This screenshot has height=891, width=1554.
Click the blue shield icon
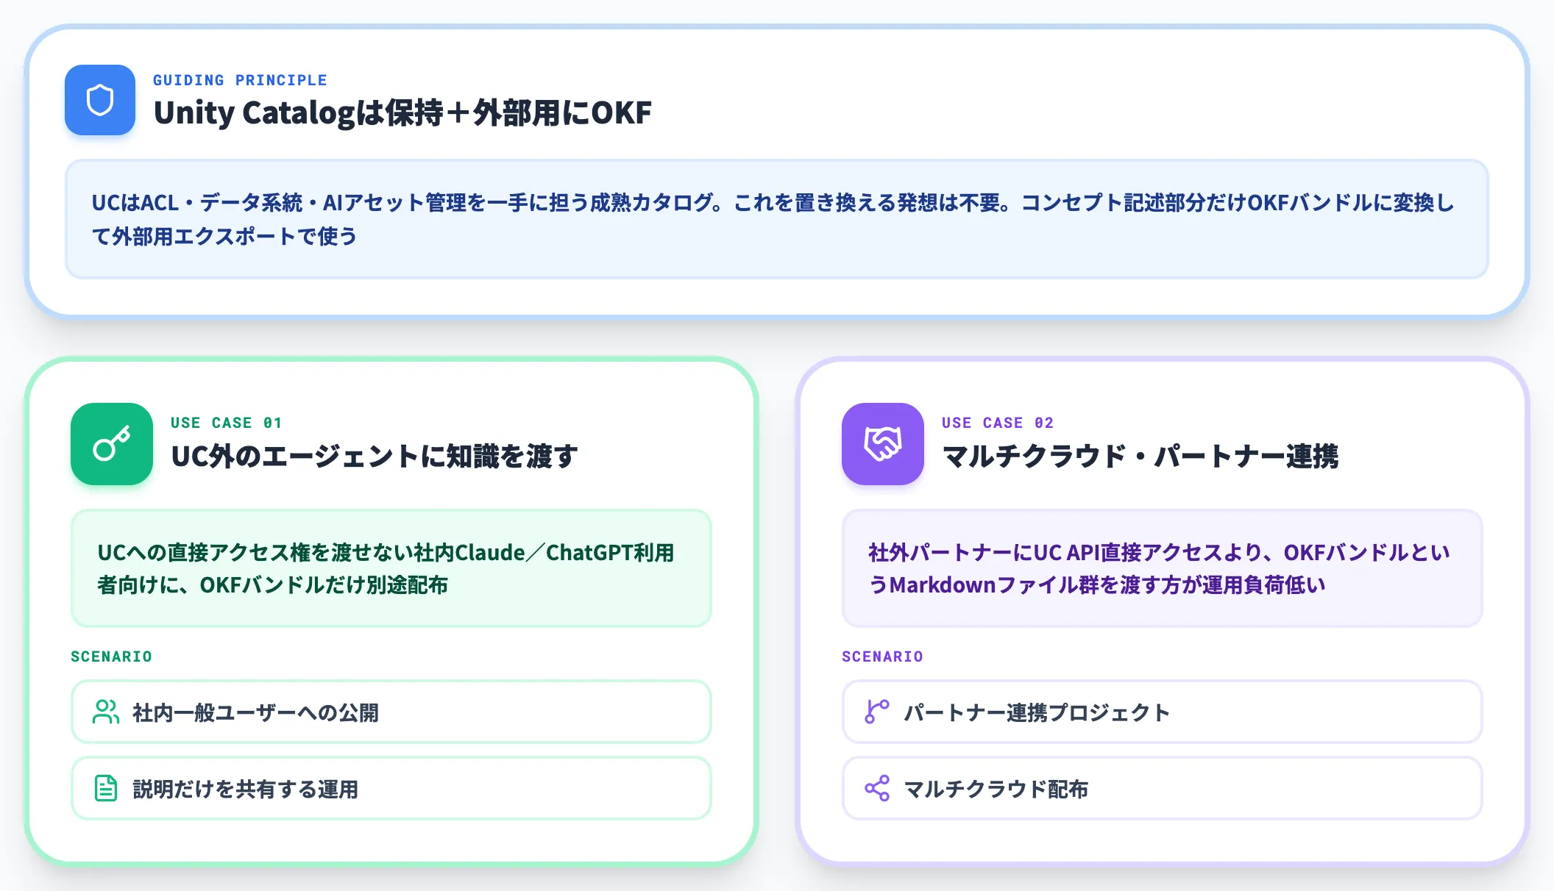point(100,100)
